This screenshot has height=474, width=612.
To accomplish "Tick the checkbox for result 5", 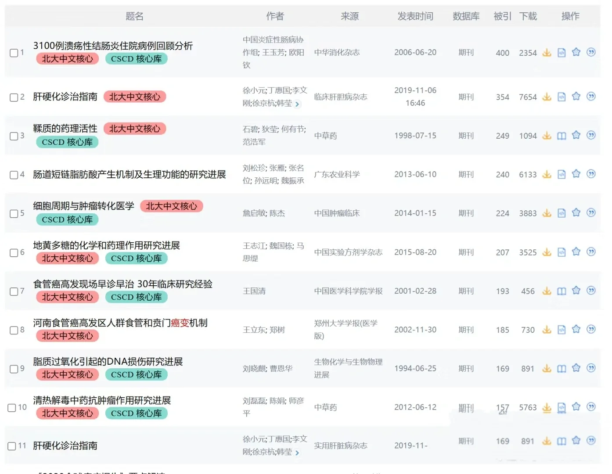I will pyautogui.click(x=14, y=214).
